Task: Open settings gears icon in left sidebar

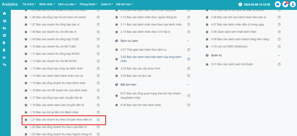Action: pyautogui.click(x=4, y=64)
